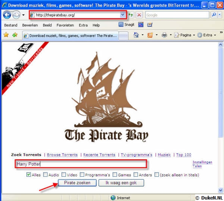Image resolution: width=224 pixels, height=201 pixels.
Task: Open a new blank tab
Action: 124,36
